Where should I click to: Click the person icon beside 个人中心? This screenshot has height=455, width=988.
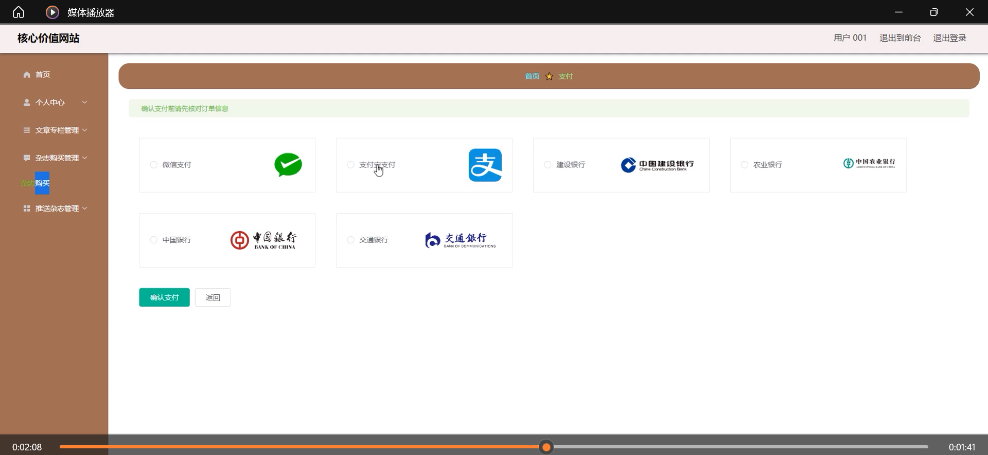(x=27, y=102)
